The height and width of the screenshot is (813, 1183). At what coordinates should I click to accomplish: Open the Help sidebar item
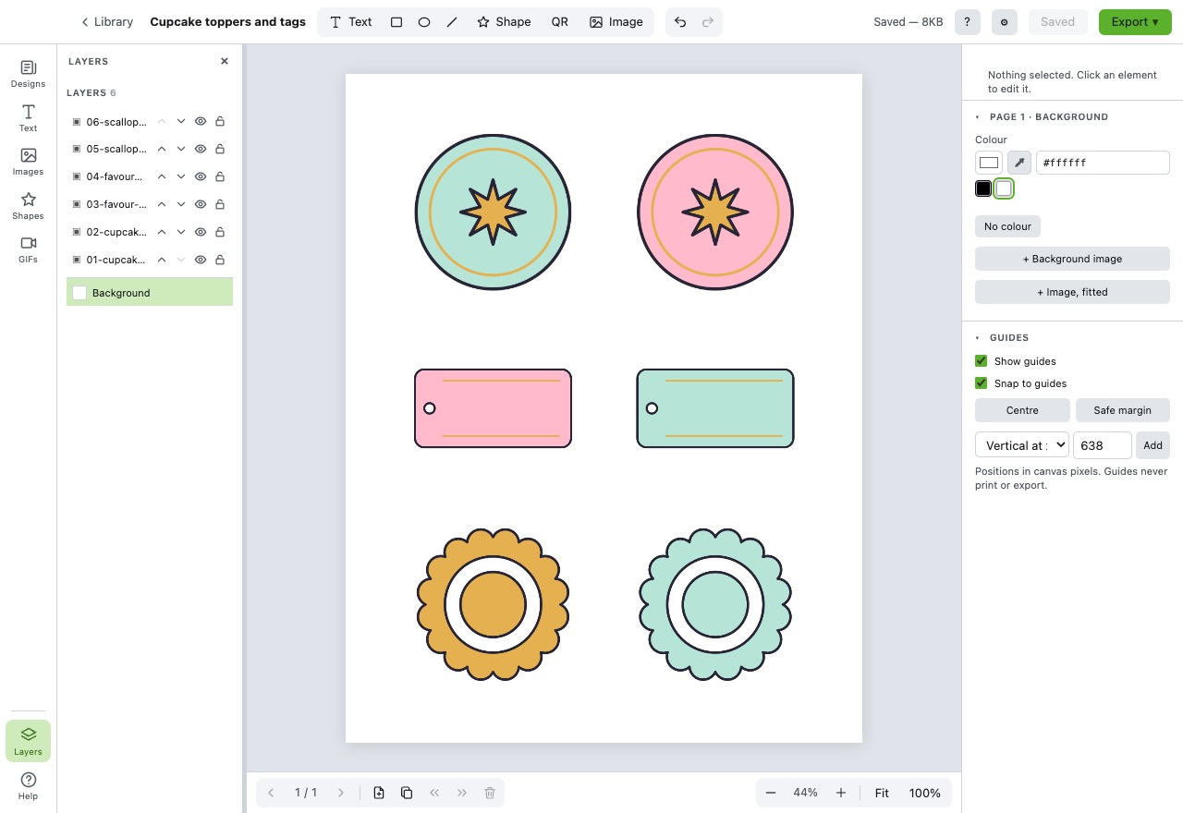(28, 785)
